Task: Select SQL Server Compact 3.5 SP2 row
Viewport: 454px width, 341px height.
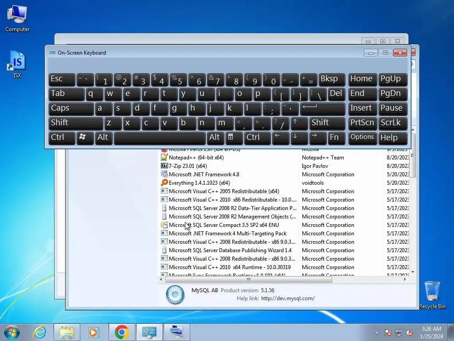Action: (284, 225)
